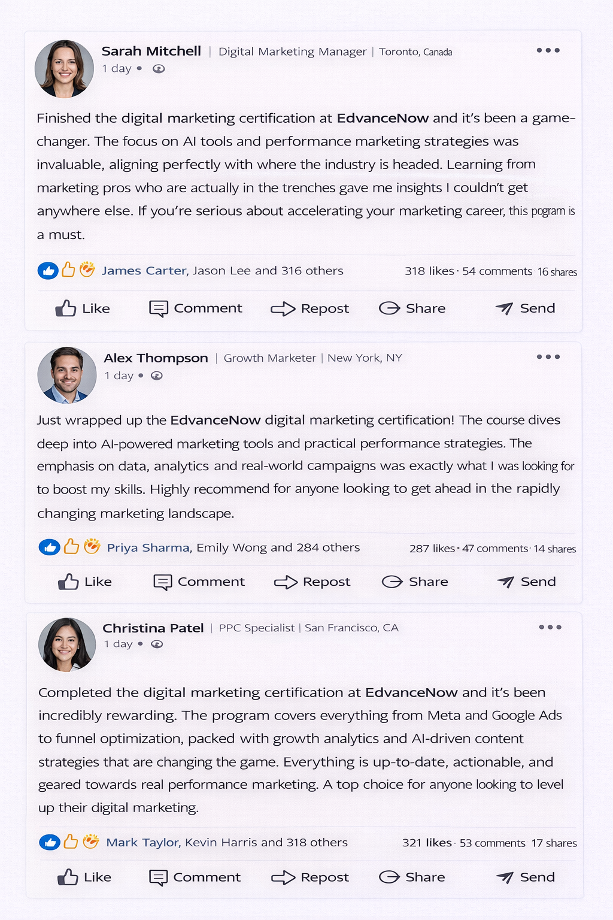
Task: Open Mark Taylor's profile link
Action: (x=142, y=843)
